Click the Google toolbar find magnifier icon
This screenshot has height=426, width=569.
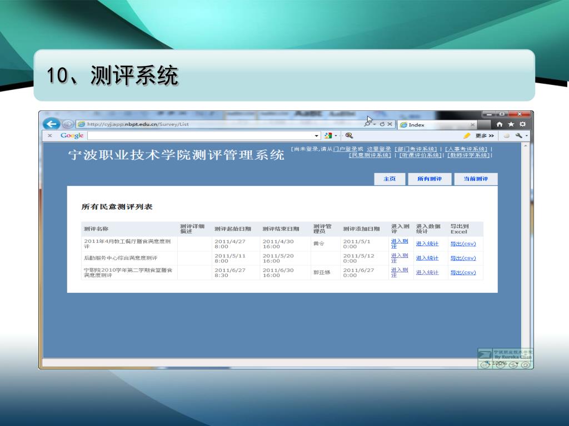(x=349, y=135)
